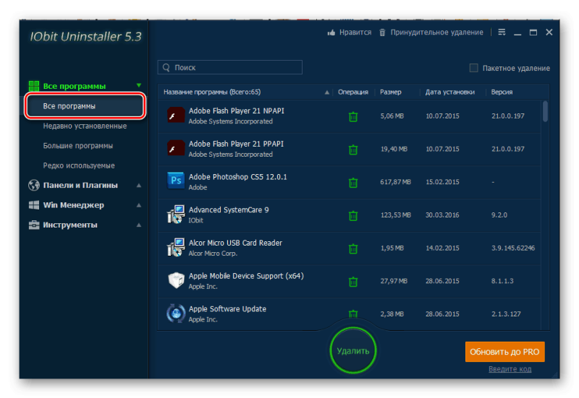579x398 pixels.
Task: Expand the Панели и Плагины section arrow
Action: click(139, 185)
